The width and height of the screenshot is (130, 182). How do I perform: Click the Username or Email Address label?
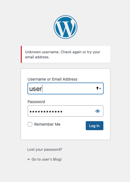(x=52, y=79)
